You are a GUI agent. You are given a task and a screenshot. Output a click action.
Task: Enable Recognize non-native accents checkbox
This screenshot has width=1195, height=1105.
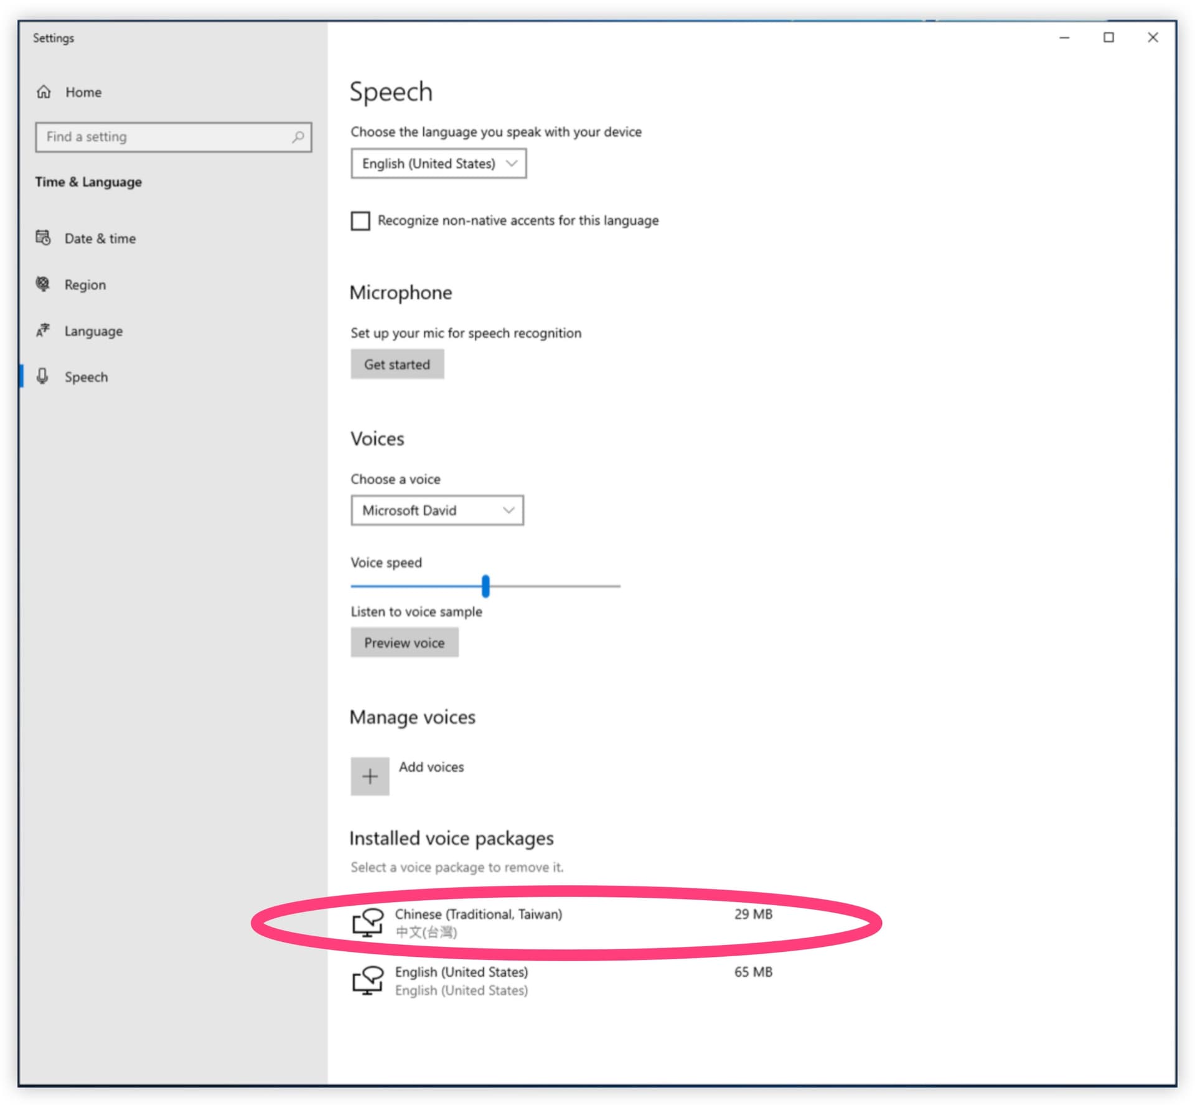360,221
